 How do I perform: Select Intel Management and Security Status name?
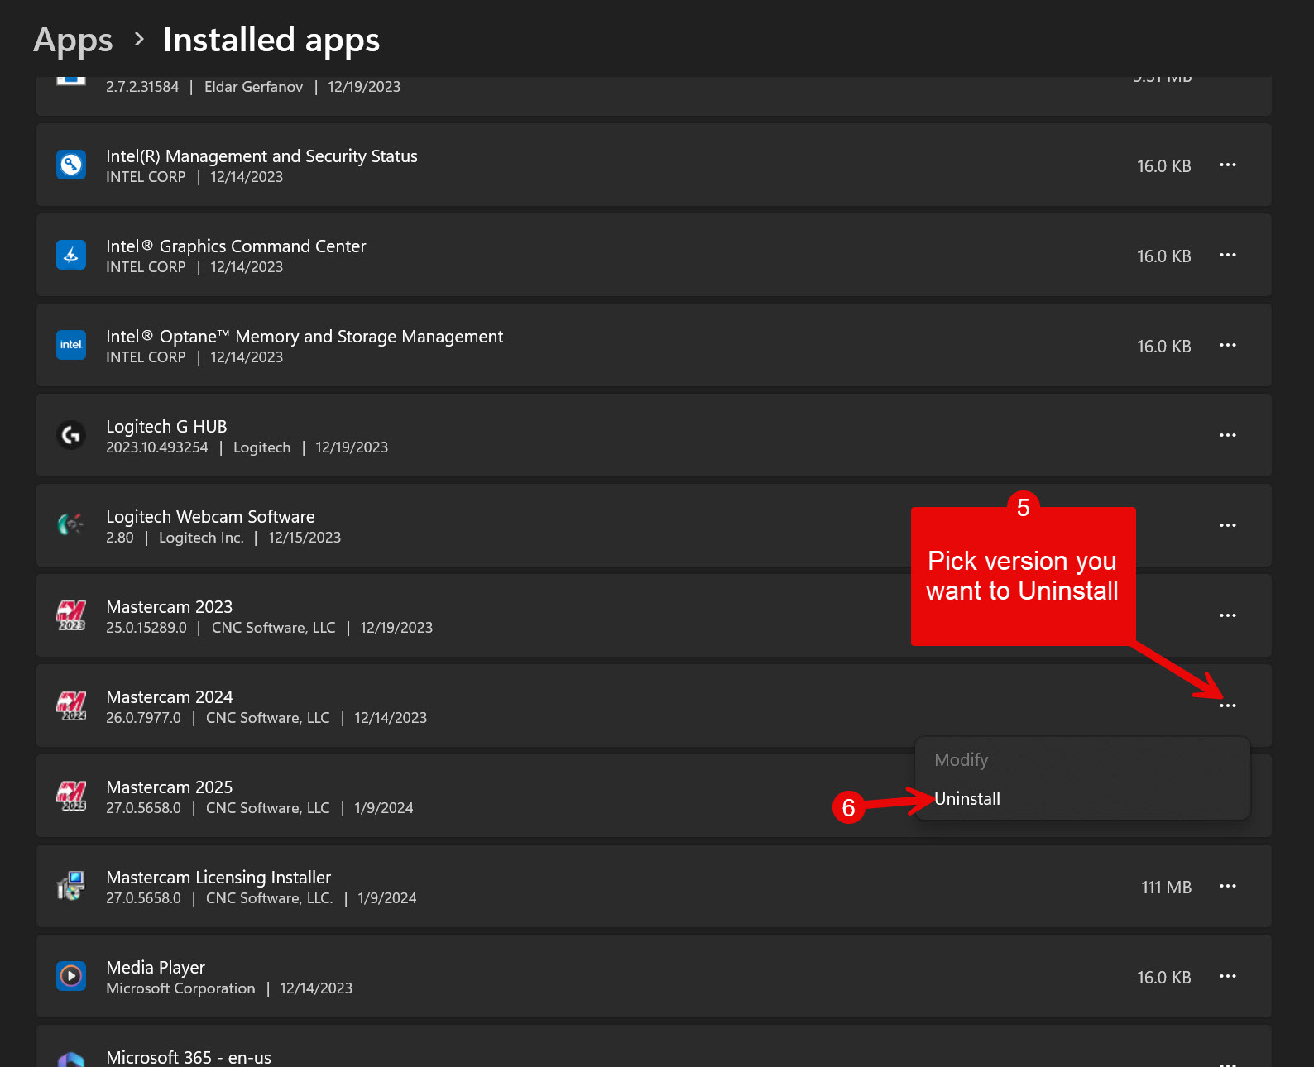[x=261, y=156]
